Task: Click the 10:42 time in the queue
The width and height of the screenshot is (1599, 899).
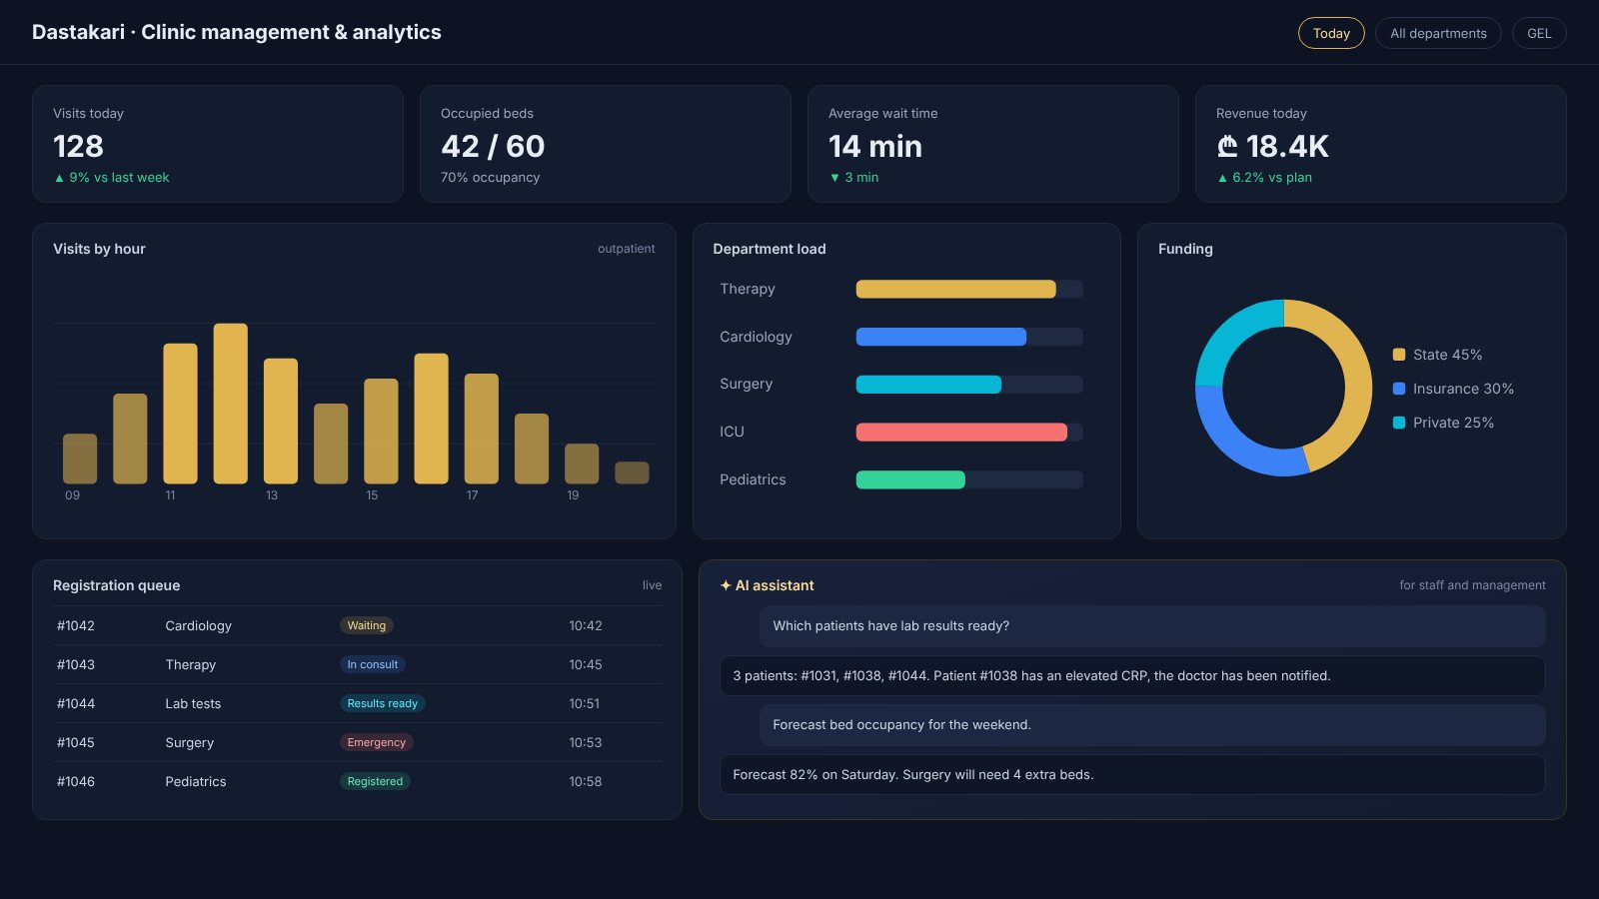Action: [x=586, y=626]
